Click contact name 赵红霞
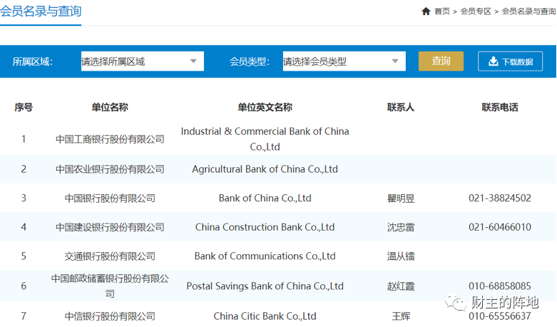Viewport: 557px width, 327px height. [401, 286]
